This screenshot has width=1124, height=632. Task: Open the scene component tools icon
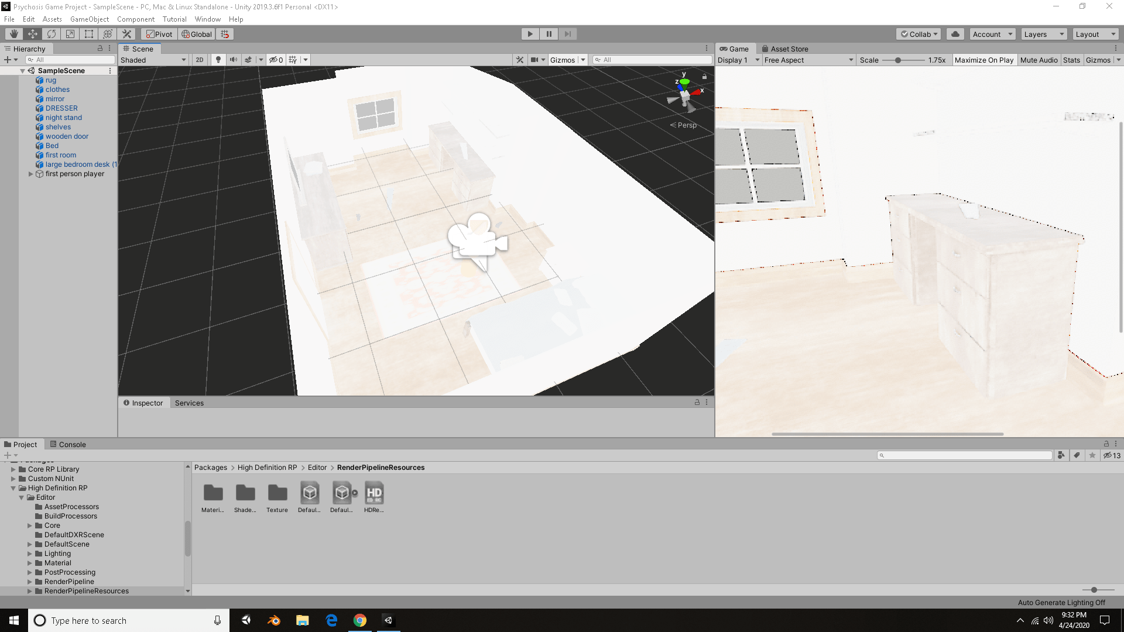coord(519,60)
